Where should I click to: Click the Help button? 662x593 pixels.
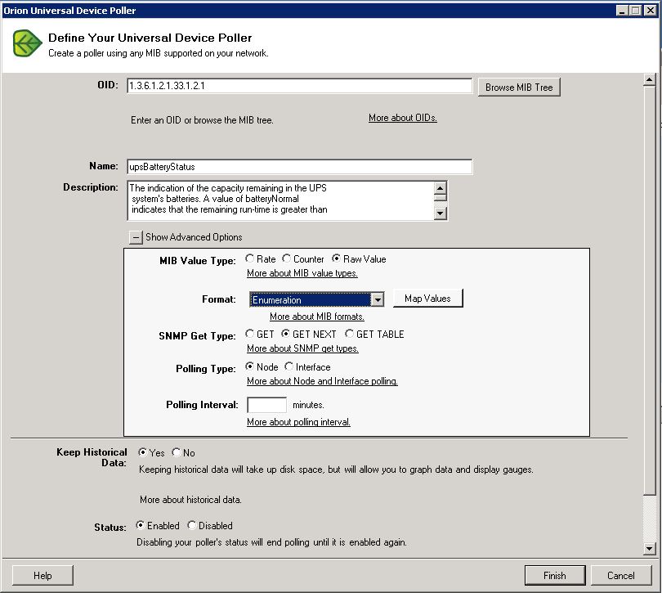tap(42, 575)
